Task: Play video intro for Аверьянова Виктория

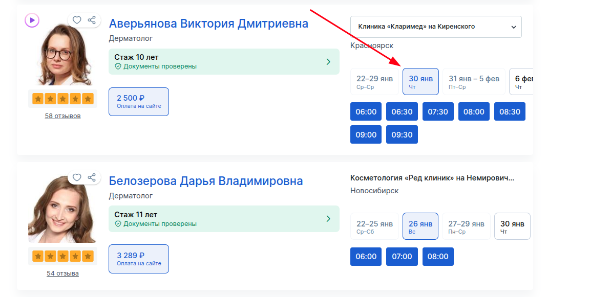Action: [32, 20]
